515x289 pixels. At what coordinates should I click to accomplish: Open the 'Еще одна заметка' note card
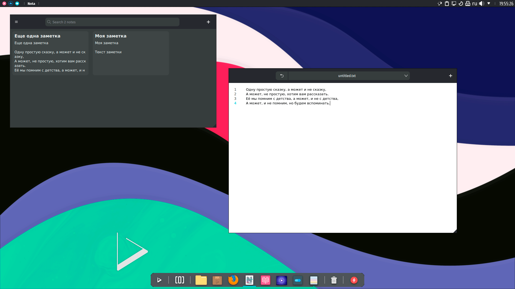click(50, 53)
